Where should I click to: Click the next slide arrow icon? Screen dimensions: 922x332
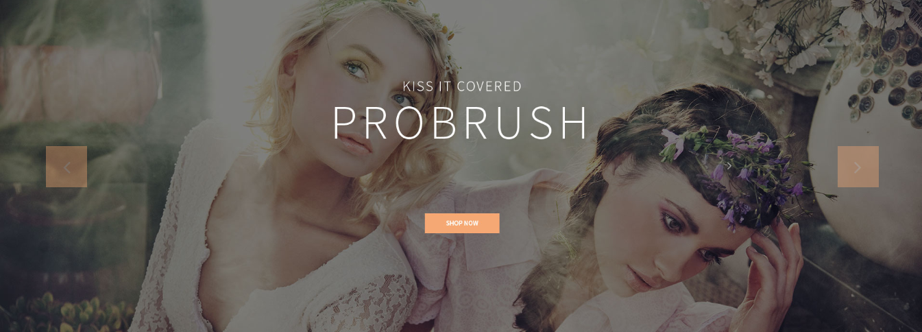click(858, 167)
